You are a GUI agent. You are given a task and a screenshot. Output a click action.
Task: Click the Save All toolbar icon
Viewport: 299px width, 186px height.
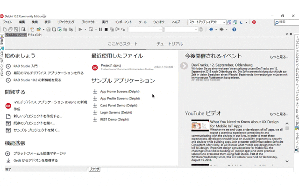pos(54,29)
